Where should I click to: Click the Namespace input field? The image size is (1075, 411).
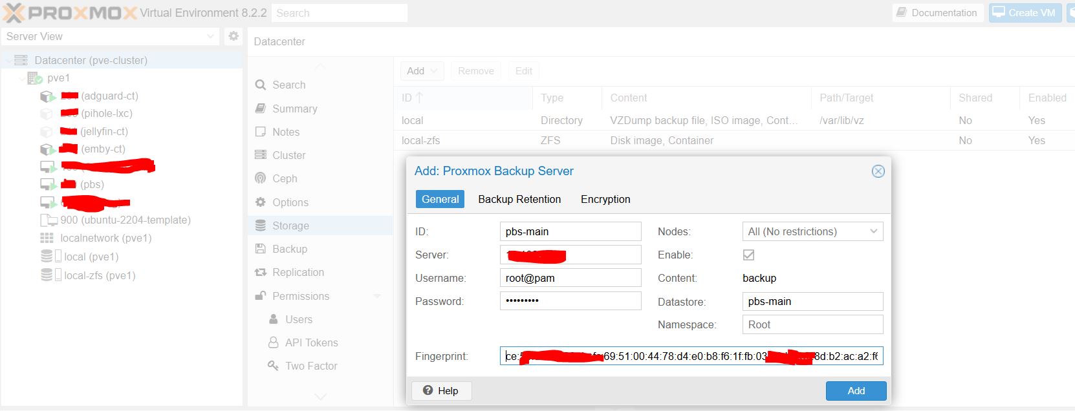pos(812,324)
